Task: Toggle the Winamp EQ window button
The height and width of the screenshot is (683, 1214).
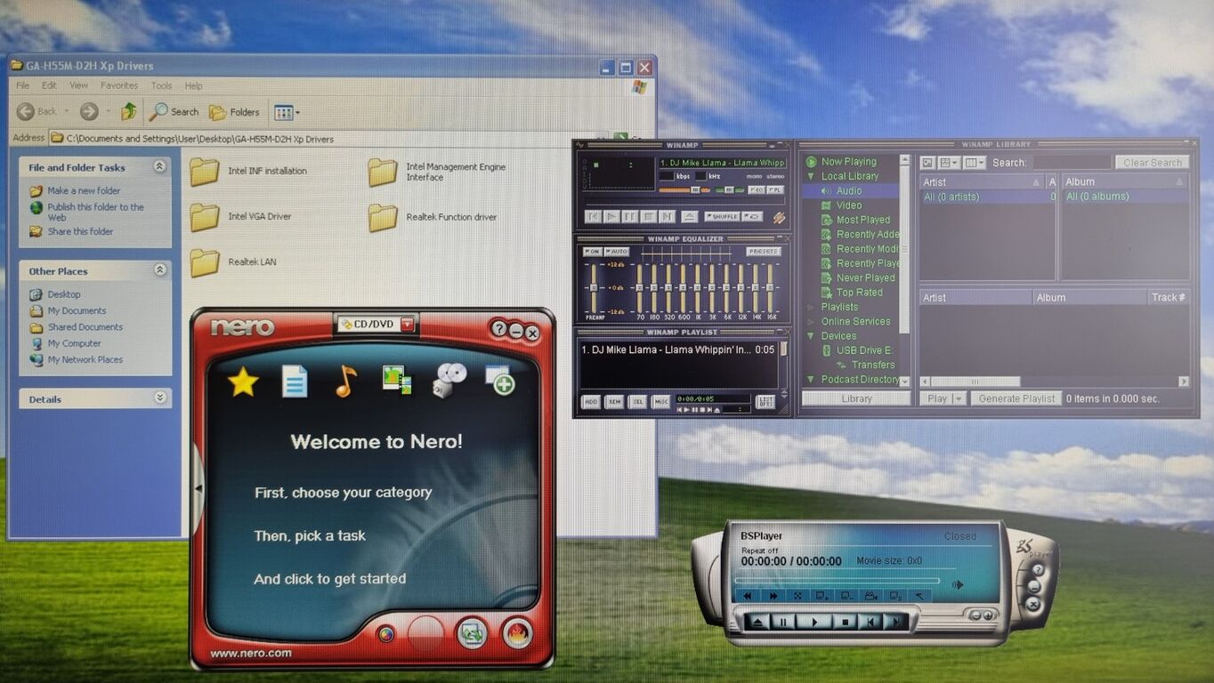Action: click(756, 190)
